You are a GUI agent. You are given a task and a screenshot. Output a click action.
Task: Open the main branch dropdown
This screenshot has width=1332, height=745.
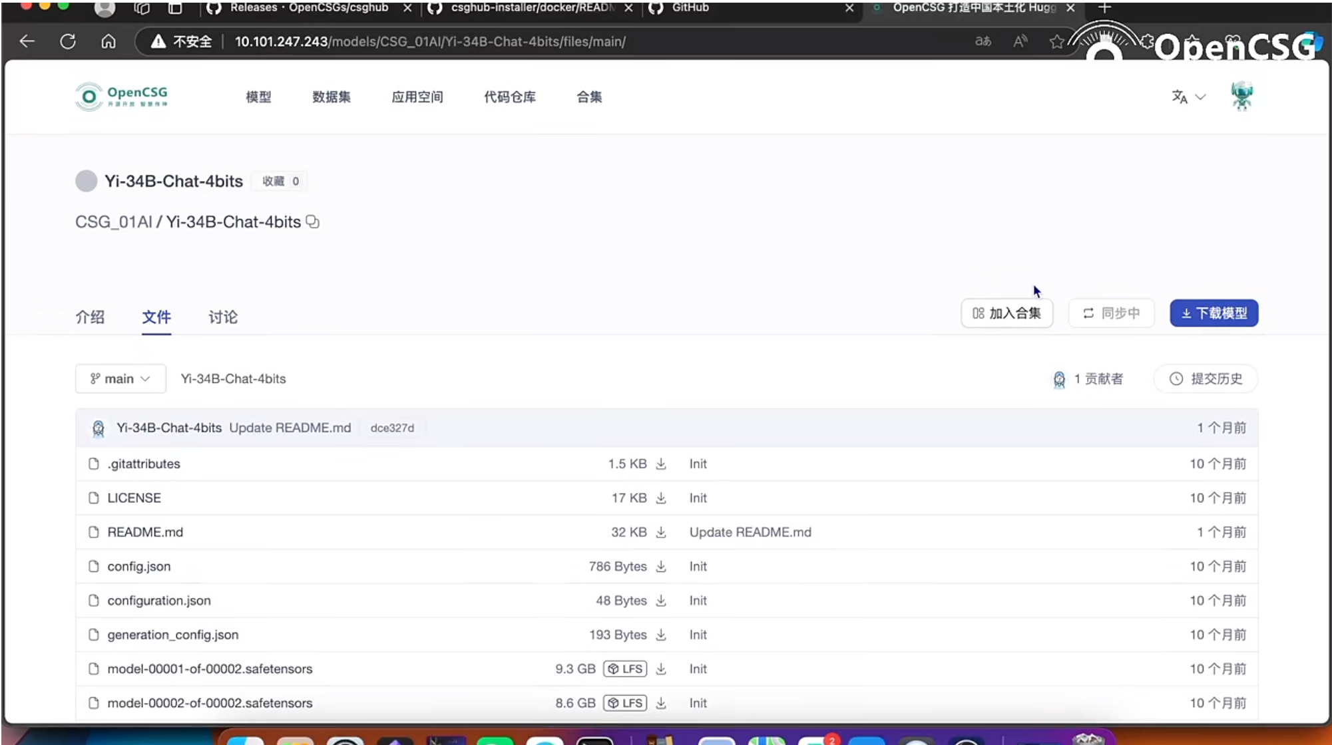coord(120,378)
